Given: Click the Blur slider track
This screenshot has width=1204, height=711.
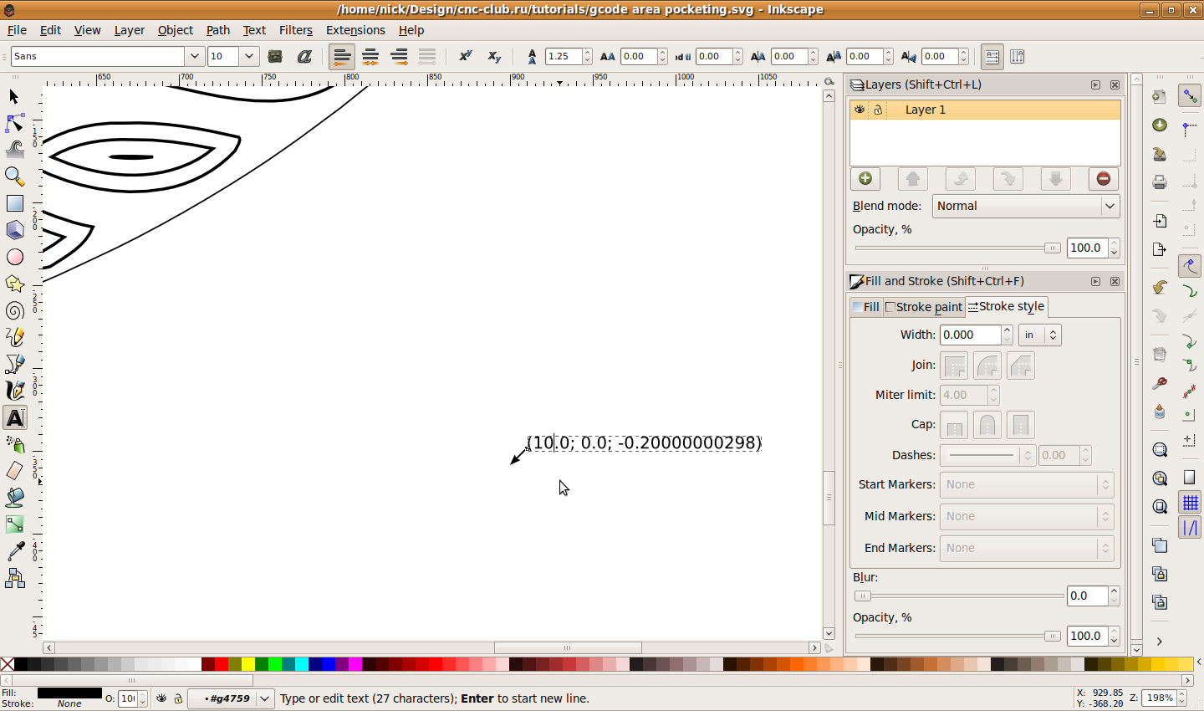Looking at the screenshot, I should pyautogui.click(x=958, y=596).
